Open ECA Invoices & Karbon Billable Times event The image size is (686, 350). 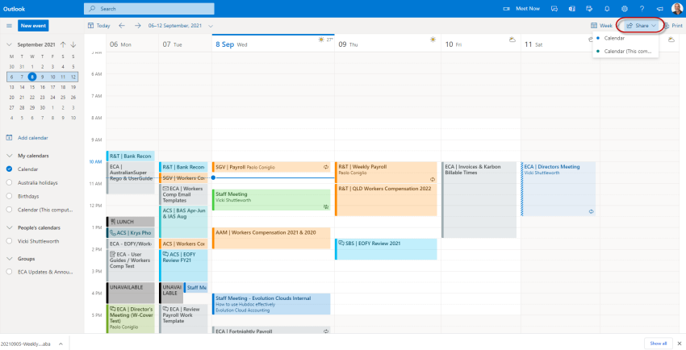[x=479, y=200]
